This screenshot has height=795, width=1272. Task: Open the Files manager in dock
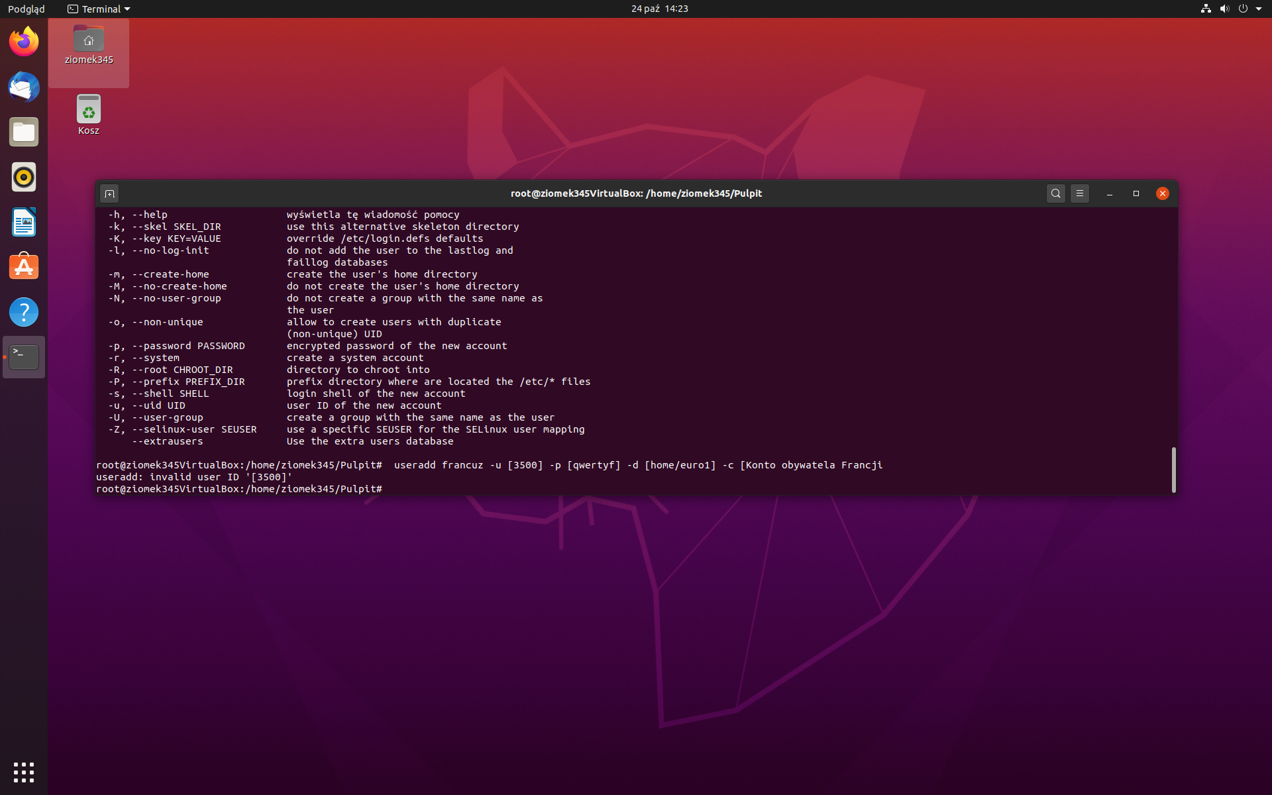tap(24, 132)
